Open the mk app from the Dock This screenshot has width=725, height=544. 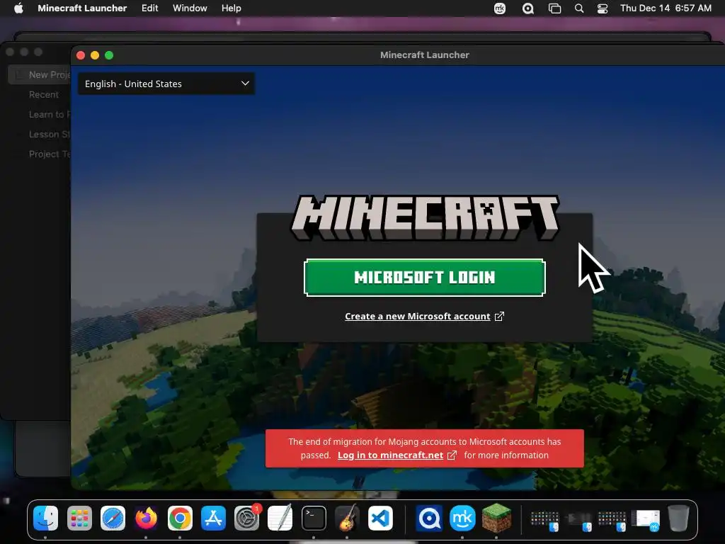click(x=462, y=518)
